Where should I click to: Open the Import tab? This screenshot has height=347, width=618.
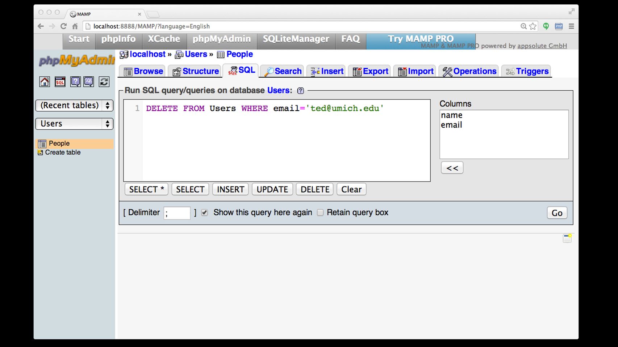pyautogui.click(x=415, y=71)
